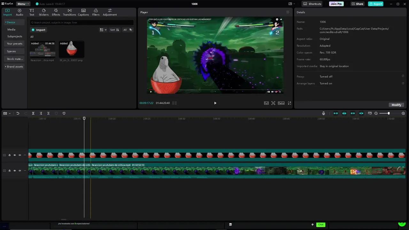
Task: Play the preview in Player
Action: 215,103
